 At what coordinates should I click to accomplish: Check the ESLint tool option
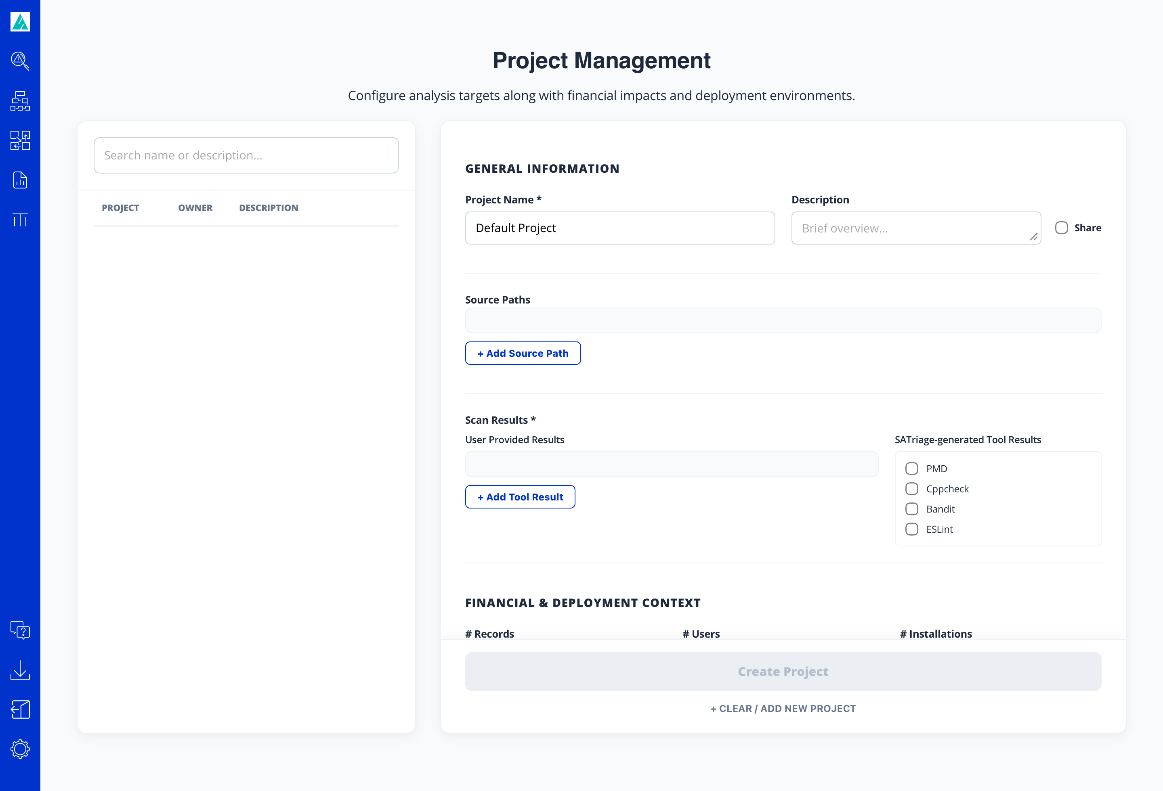(912, 529)
